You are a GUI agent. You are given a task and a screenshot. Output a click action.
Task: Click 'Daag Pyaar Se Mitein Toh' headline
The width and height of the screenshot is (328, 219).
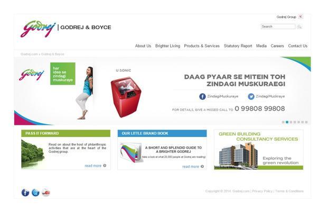coord(235,77)
